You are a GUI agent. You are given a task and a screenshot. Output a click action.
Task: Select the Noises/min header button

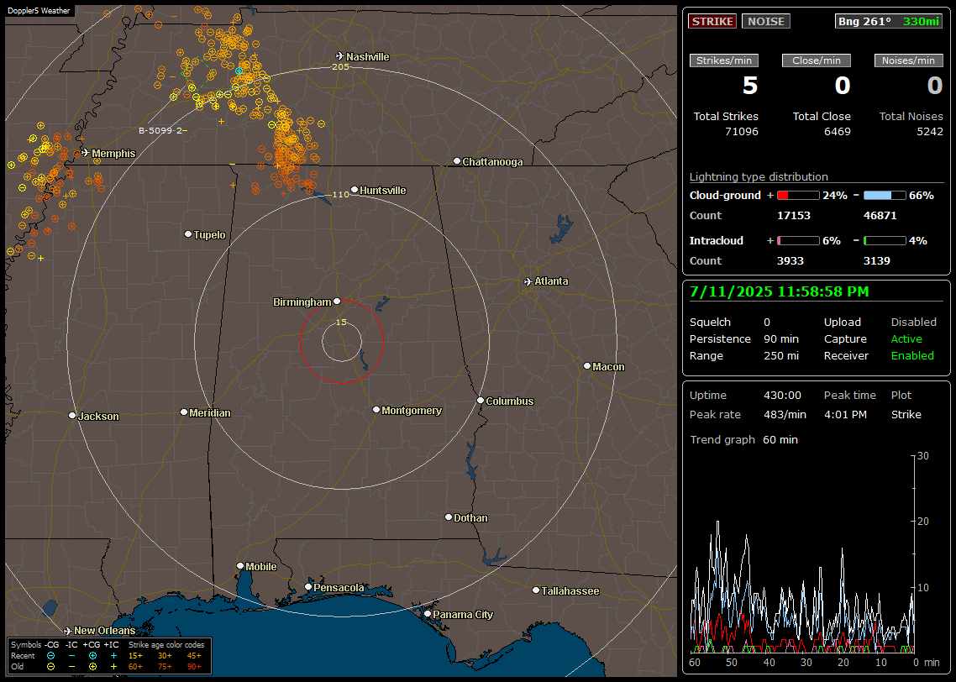[908, 60]
